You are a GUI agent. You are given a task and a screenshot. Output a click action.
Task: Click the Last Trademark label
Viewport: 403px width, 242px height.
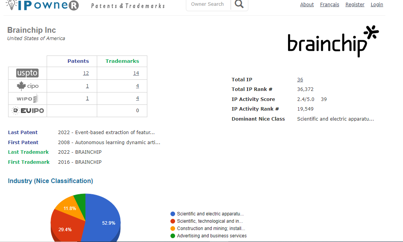click(28, 152)
